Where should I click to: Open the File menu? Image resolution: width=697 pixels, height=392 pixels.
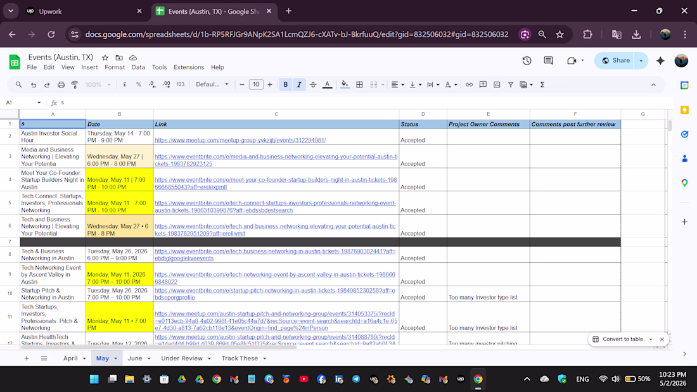click(x=32, y=67)
